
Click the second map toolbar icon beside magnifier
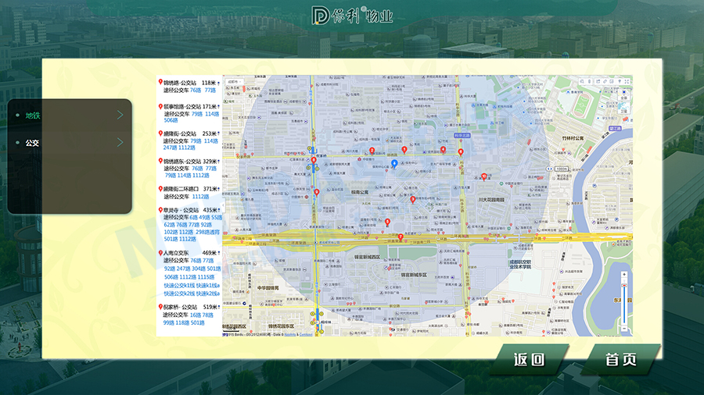(x=590, y=81)
